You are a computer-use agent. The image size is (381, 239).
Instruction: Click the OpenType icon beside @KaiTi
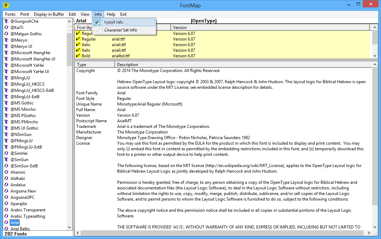[6, 28]
